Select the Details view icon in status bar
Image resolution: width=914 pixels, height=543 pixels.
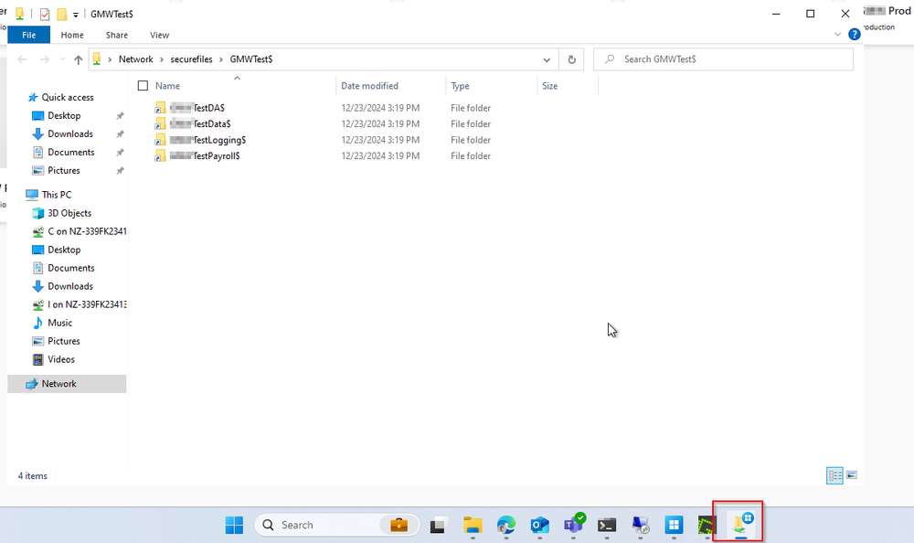[x=834, y=475]
